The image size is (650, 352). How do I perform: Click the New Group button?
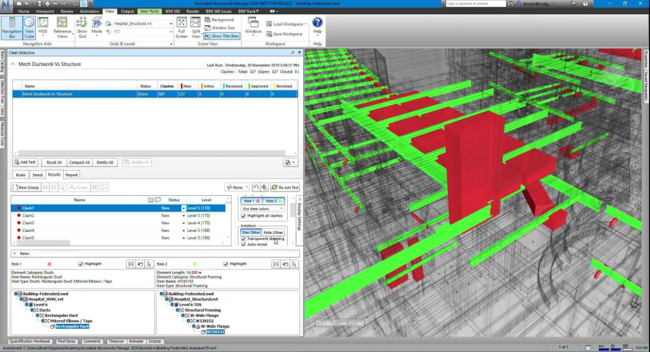pos(26,187)
